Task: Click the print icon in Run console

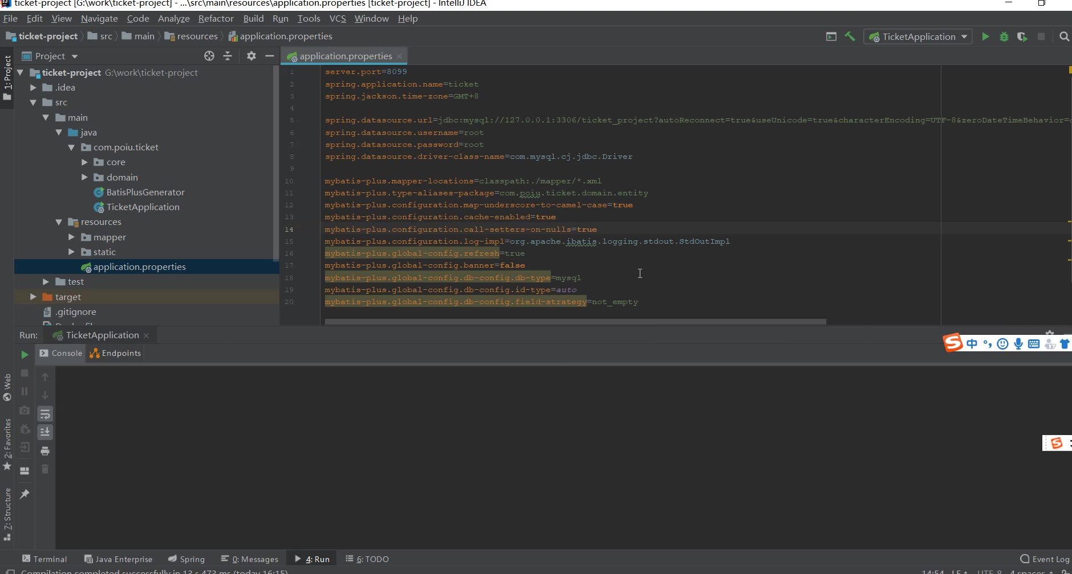Action: tap(45, 451)
